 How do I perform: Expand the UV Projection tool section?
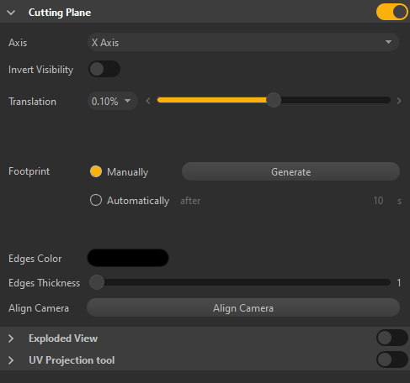click(11, 360)
